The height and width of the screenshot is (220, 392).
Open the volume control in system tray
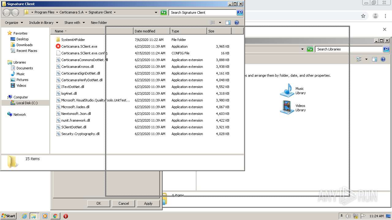pyautogui.click(x=348, y=216)
